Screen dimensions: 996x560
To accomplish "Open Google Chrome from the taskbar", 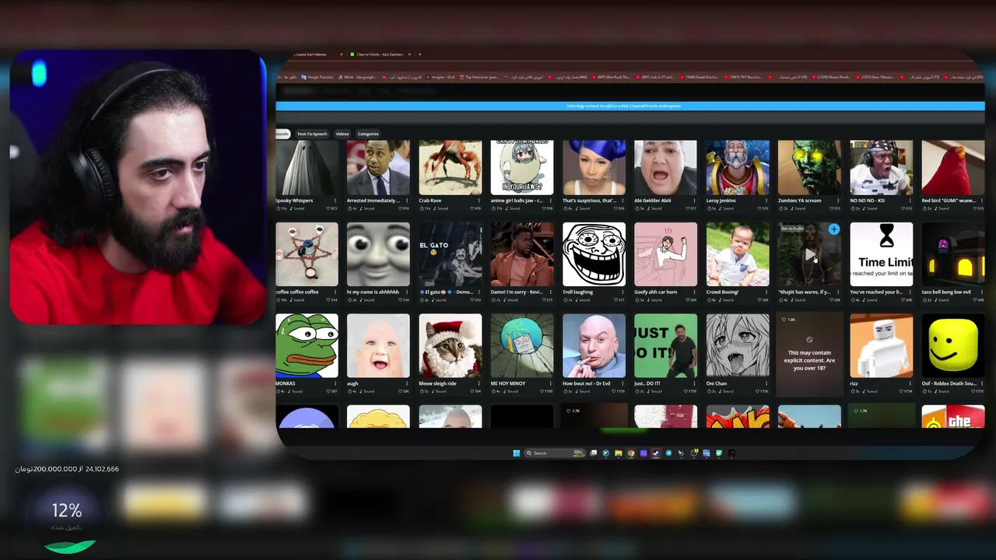I will click(x=631, y=453).
